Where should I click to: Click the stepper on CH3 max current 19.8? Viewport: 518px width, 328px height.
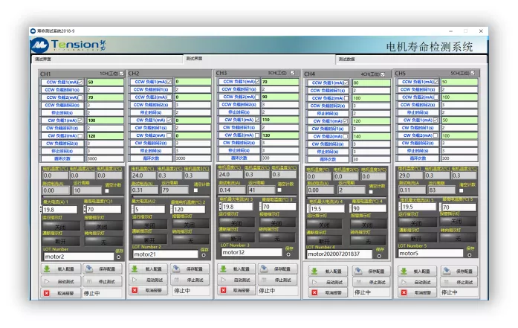(x=219, y=206)
